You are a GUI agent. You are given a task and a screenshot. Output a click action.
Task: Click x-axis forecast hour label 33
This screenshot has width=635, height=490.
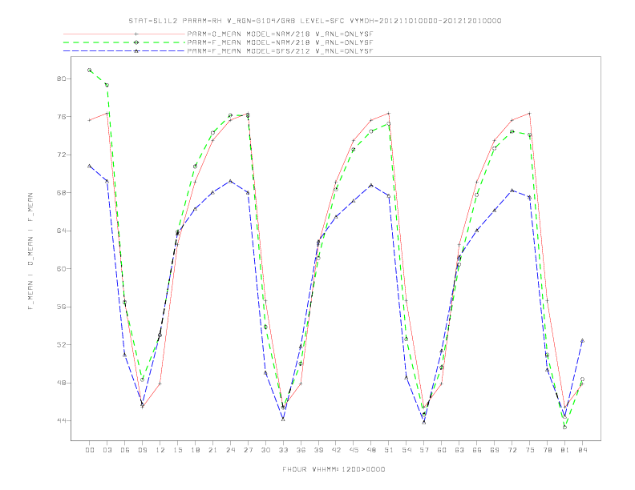coord(283,450)
